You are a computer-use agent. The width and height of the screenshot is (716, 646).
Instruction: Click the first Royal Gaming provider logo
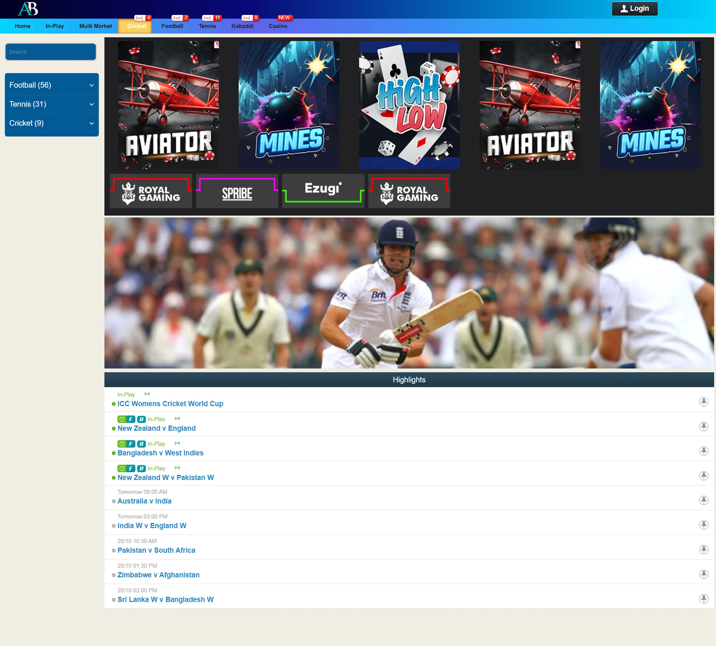point(151,191)
